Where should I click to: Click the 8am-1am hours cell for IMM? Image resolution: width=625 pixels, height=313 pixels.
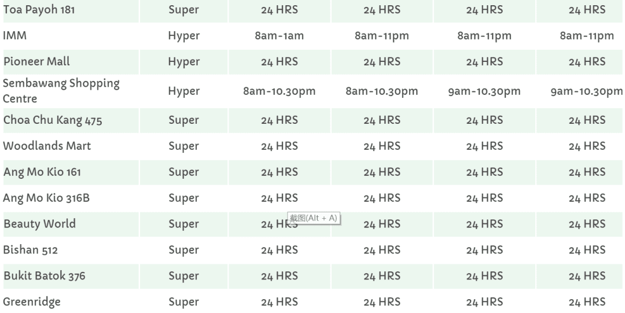pos(279,36)
